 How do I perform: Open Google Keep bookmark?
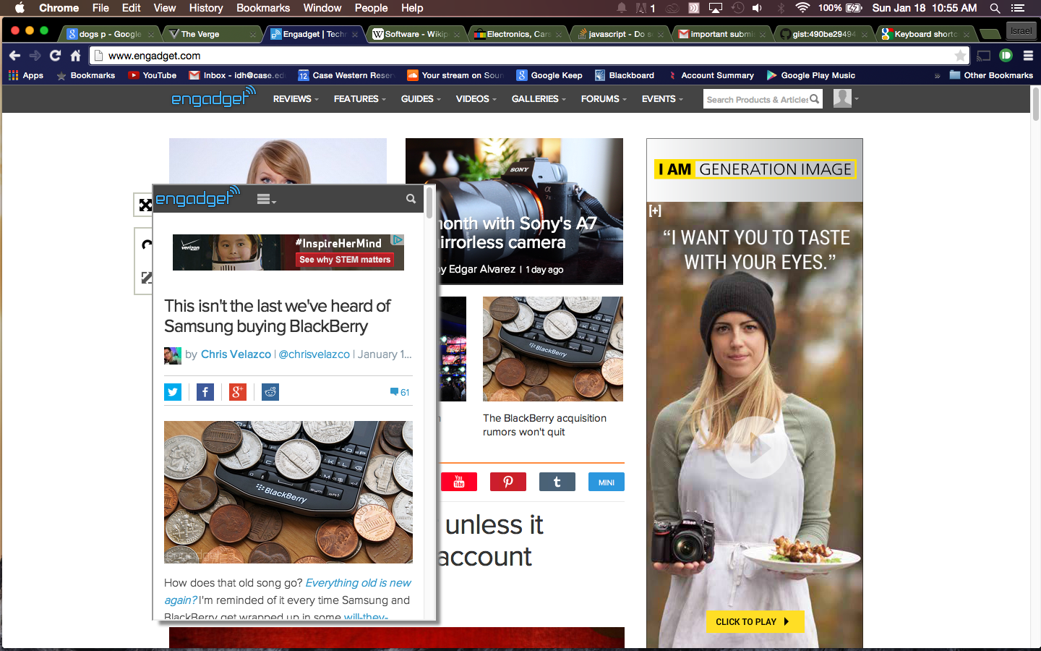[549, 75]
